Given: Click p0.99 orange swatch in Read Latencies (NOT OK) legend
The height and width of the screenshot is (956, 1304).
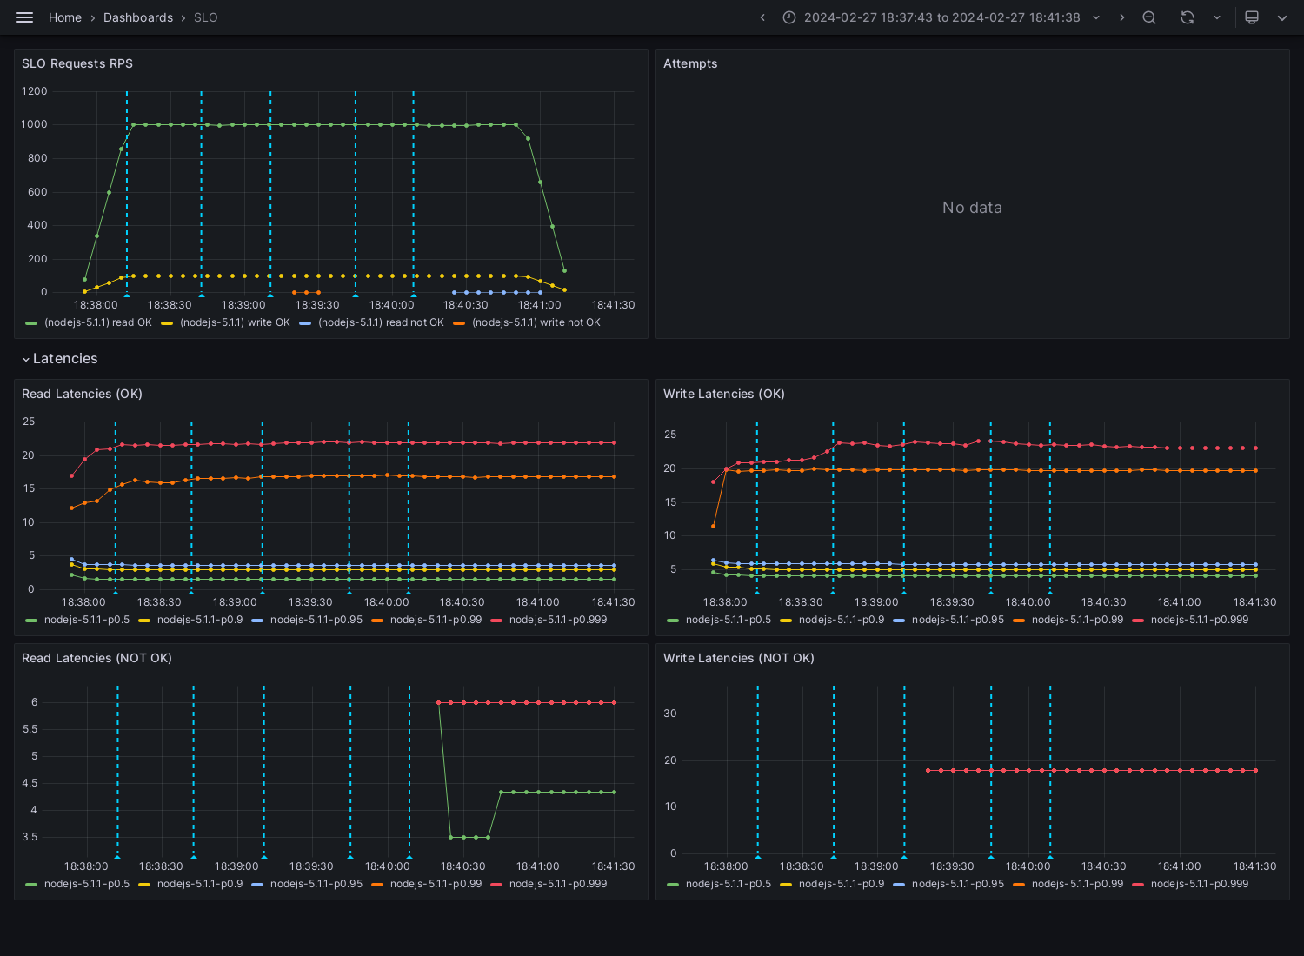Looking at the screenshot, I should pos(377,885).
